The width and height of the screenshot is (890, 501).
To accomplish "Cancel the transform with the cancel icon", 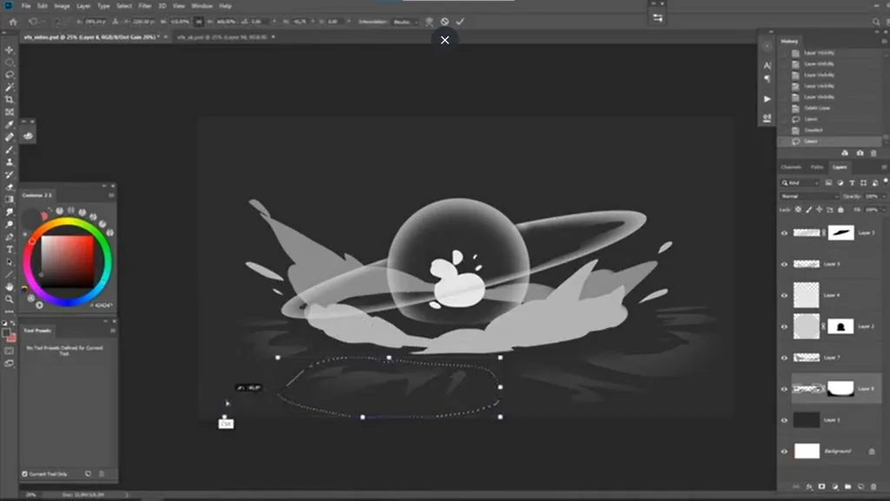I will pos(444,22).
